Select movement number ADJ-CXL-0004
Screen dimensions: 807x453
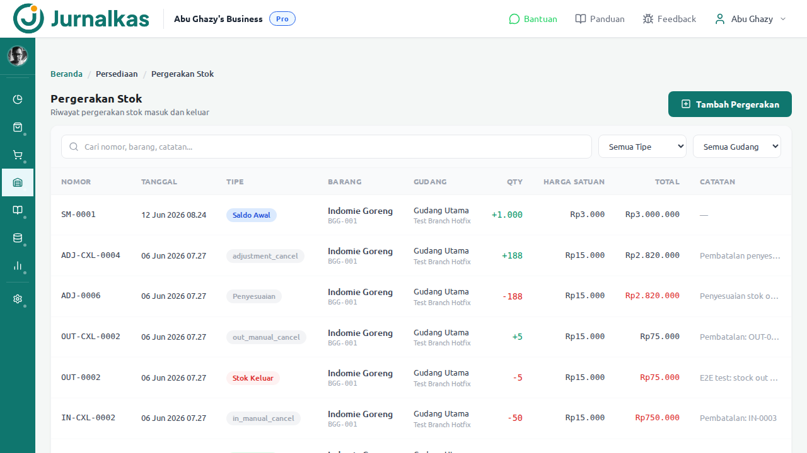tap(91, 255)
